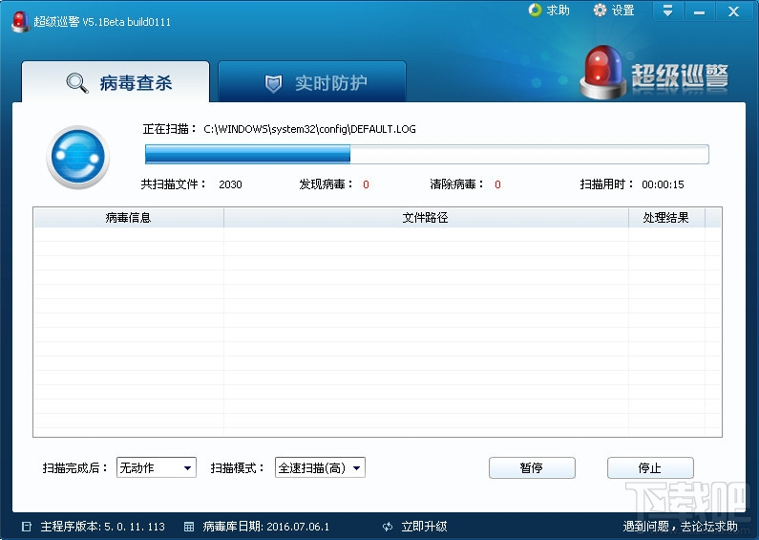
Task: Click the green 求助 help icon
Action: pyautogui.click(x=535, y=11)
